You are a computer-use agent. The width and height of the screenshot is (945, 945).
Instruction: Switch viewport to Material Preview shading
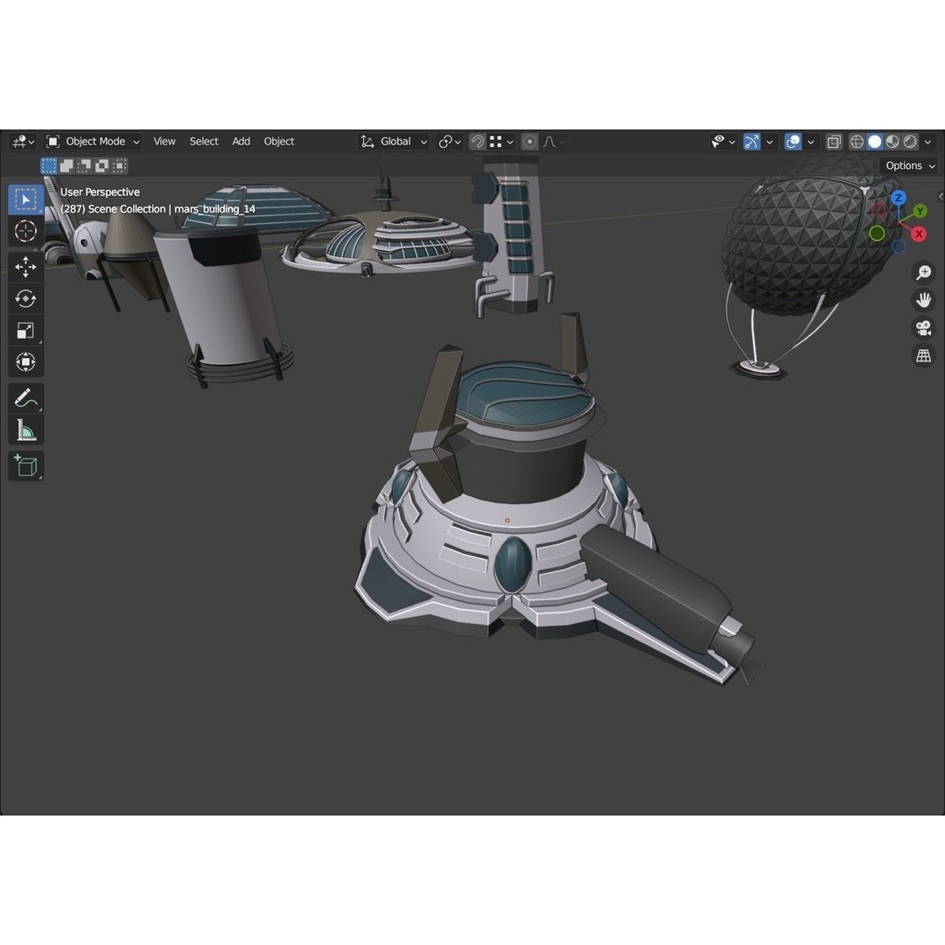892,141
